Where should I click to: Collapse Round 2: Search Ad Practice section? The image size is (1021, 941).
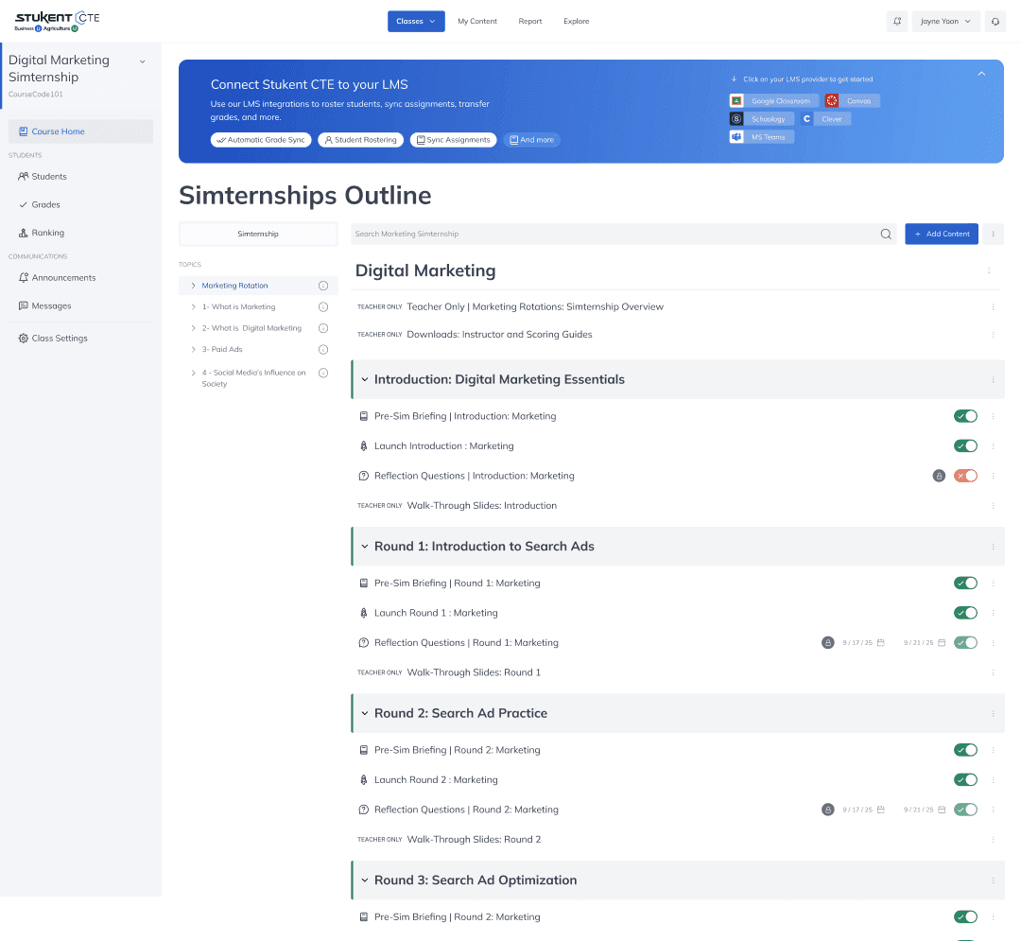pyautogui.click(x=365, y=713)
